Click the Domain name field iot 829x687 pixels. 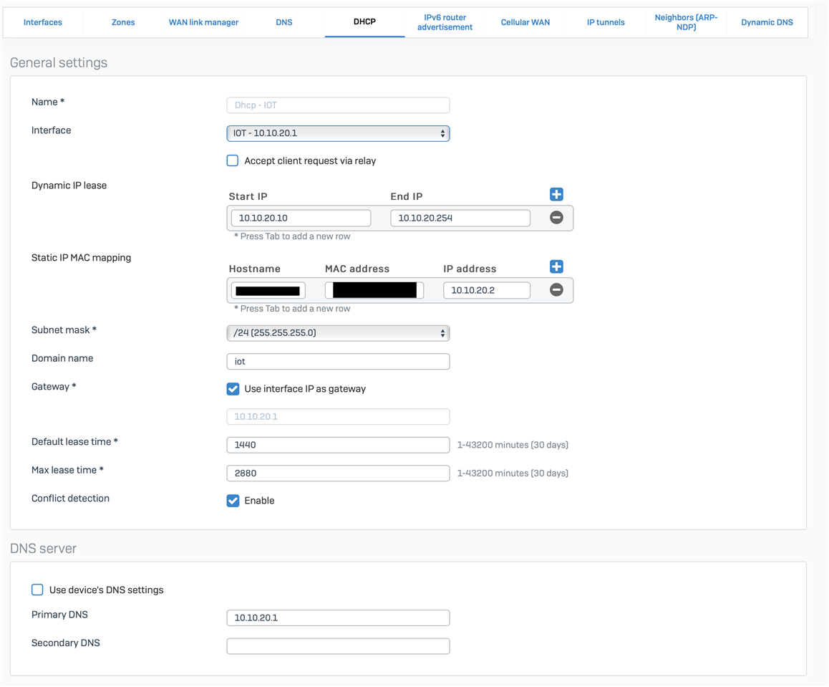339,362
